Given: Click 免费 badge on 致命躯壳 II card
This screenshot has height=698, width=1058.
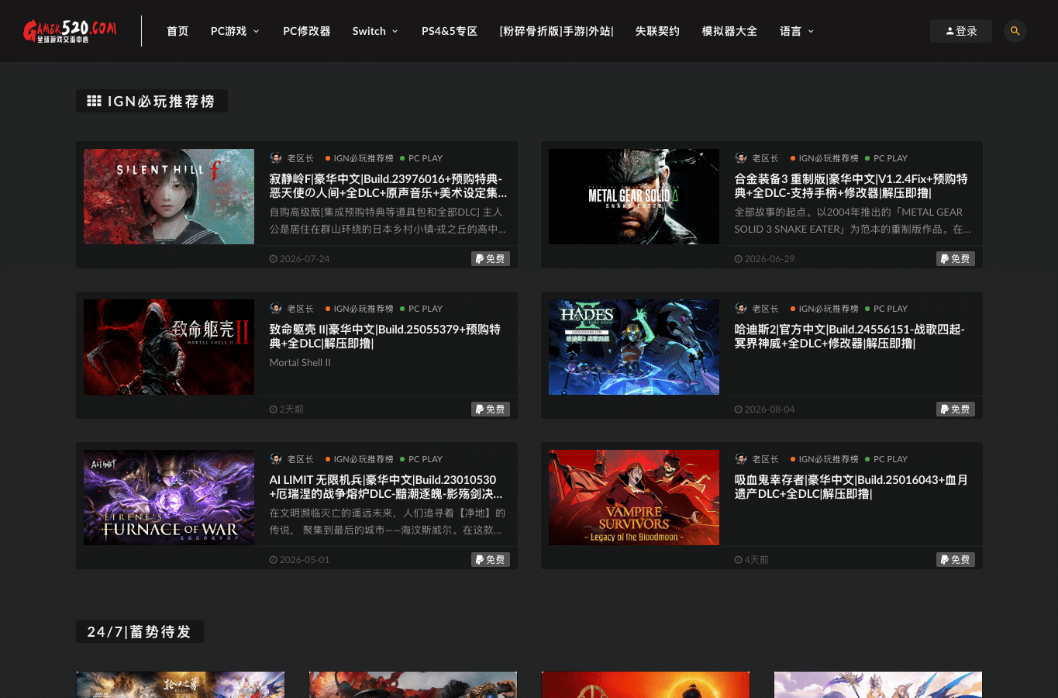Looking at the screenshot, I should (x=491, y=409).
